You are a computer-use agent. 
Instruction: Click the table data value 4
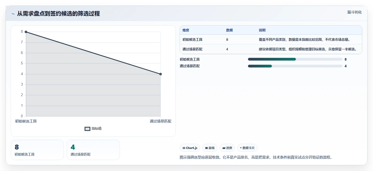[x=227, y=49]
